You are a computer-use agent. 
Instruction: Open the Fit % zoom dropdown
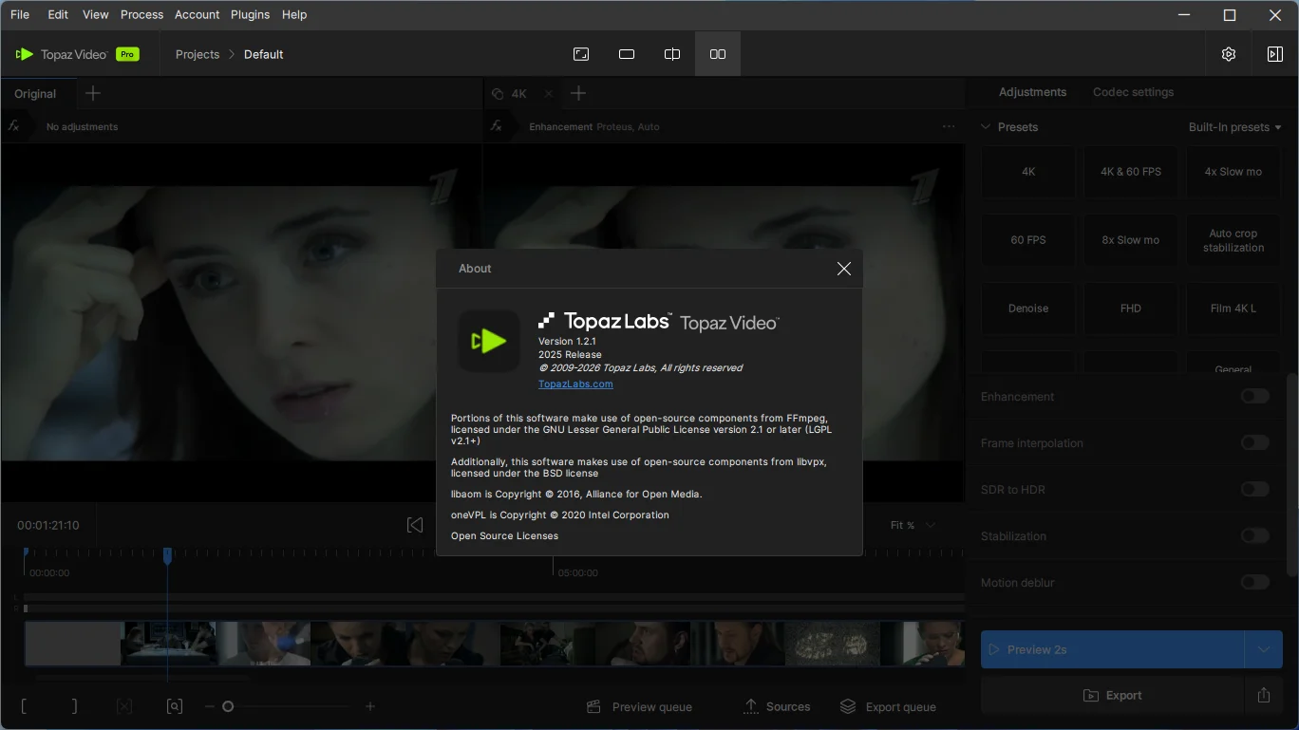(x=912, y=525)
